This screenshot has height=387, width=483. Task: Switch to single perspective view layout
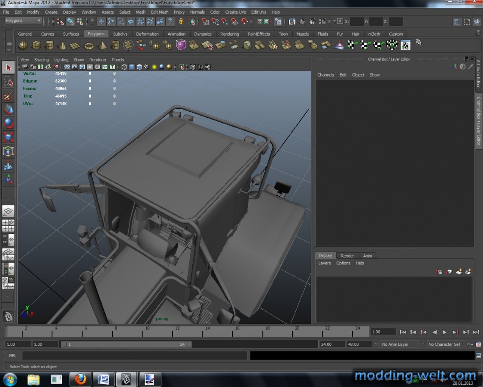(x=8, y=212)
